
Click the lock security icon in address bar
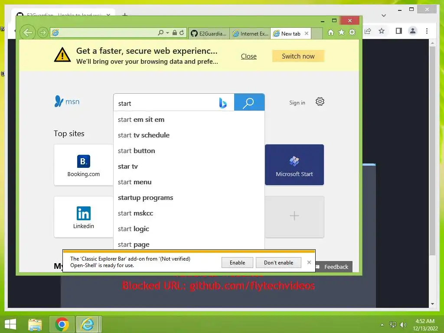coord(175,33)
